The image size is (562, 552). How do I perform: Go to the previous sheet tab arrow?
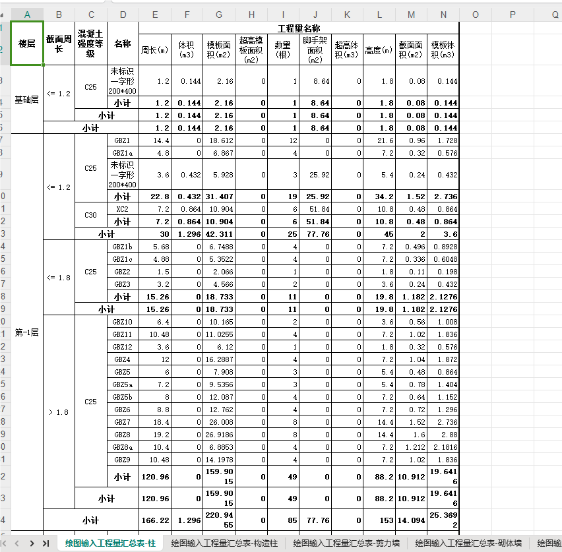point(16,543)
